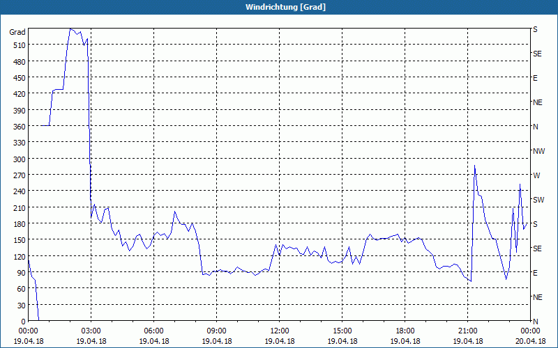
Task: Click the y-axis value 150
Action: click(x=19, y=240)
